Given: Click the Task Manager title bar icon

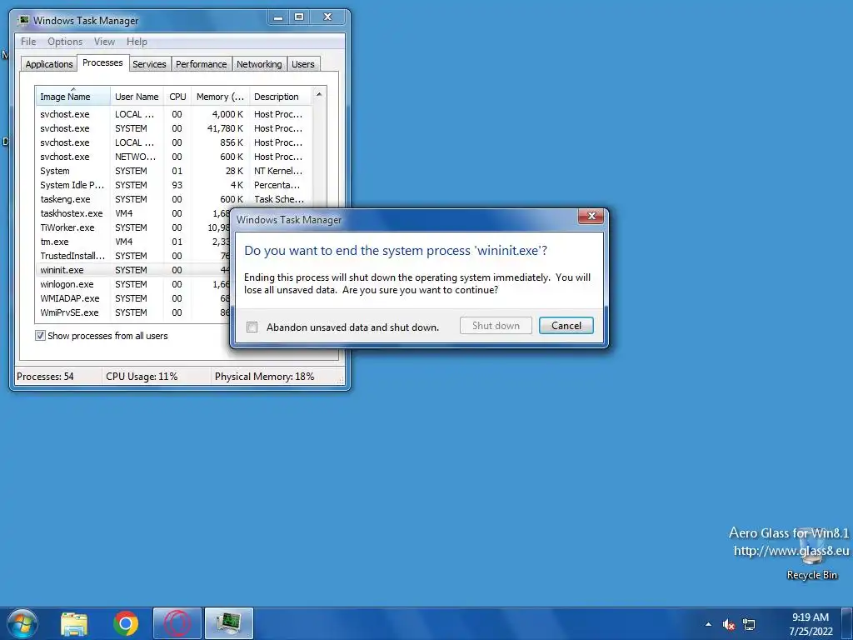Looking at the screenshot, I should pos(23,21).
